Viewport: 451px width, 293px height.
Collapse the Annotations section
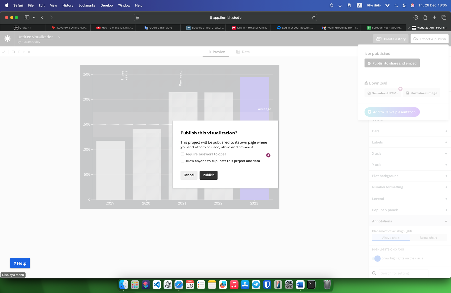409,221
